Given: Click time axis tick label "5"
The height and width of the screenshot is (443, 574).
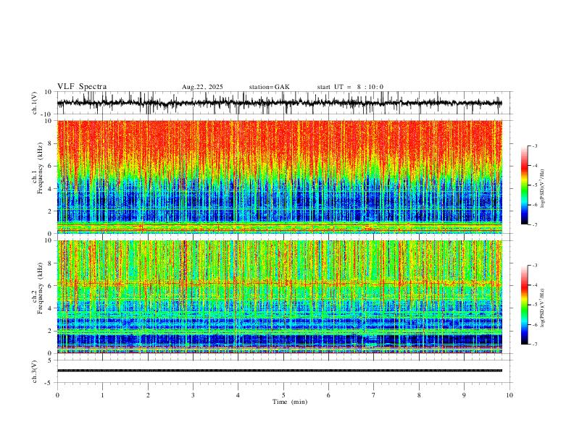Looking at the screenshot, I should pyautogui.click(x=283, y=395).
